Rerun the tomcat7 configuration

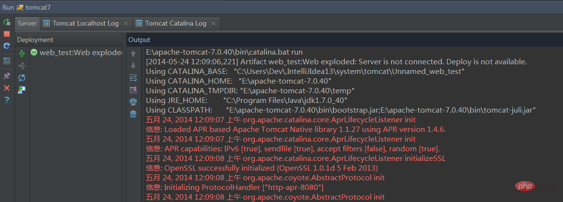tap(7, 23)
